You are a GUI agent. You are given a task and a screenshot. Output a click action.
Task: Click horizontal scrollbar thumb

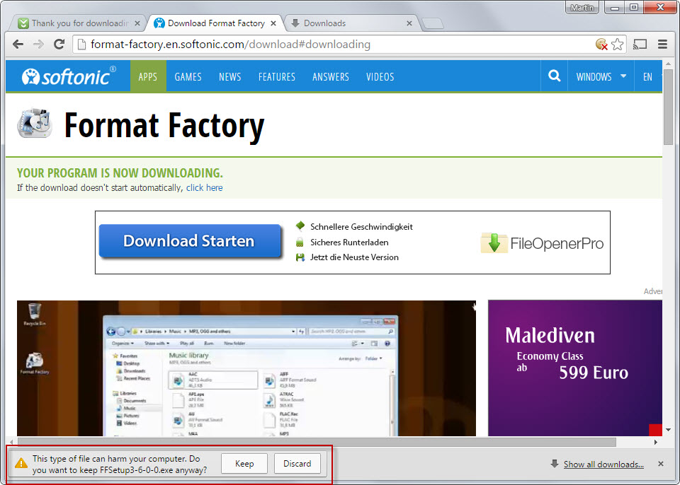317,442
